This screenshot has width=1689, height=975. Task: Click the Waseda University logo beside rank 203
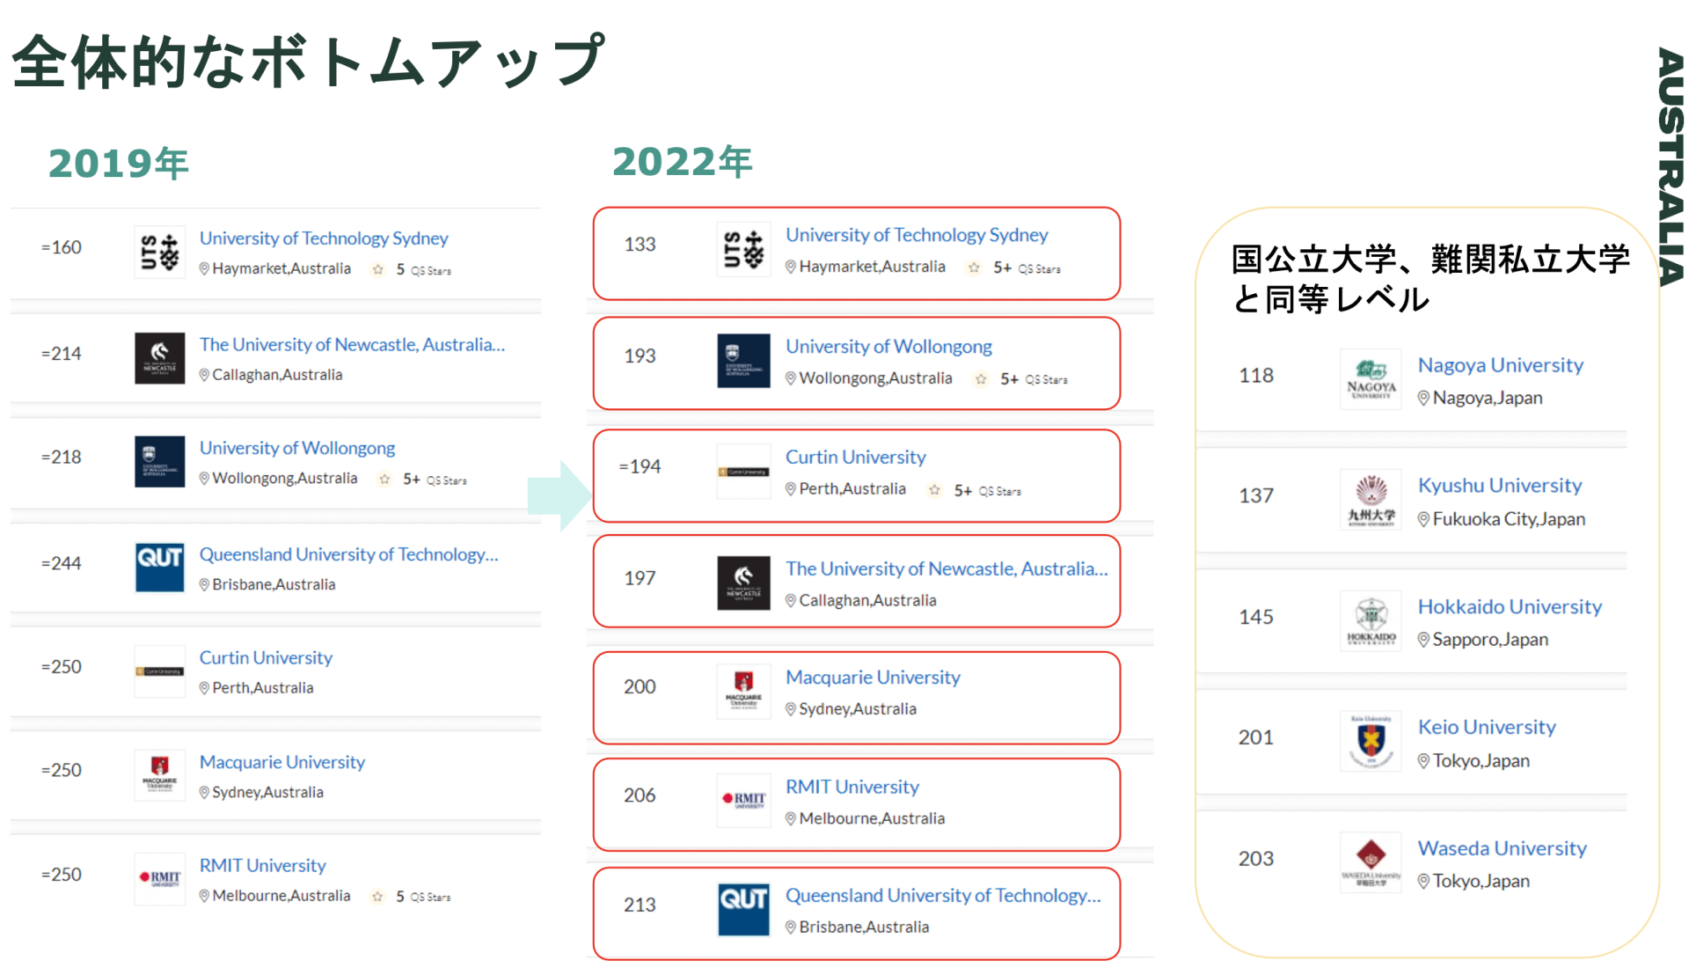pos(1371,861)
